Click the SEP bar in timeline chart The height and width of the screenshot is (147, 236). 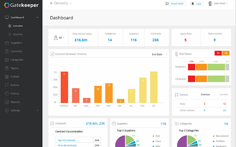click(154, 87)
